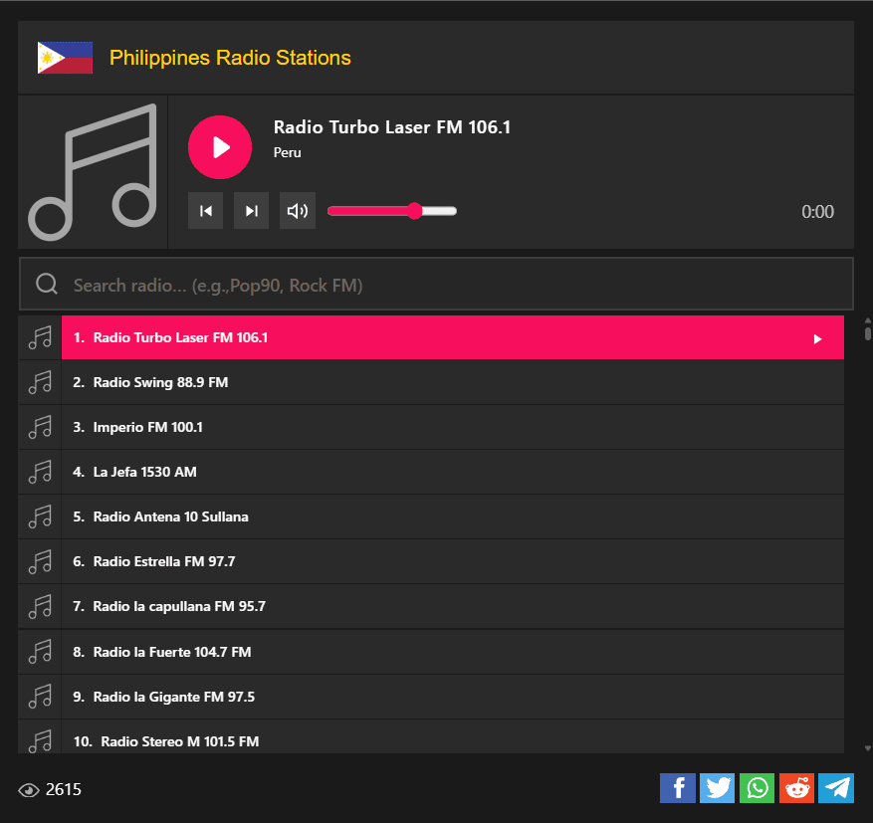Open the Philippines Radio Stations title link

(230, 58)
